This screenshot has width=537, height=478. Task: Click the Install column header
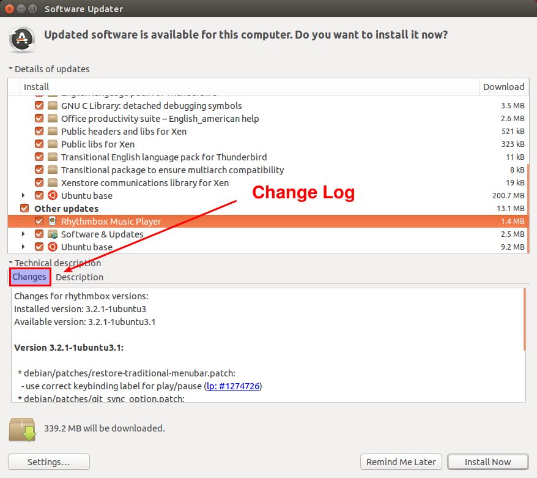(x=250, y=87)
